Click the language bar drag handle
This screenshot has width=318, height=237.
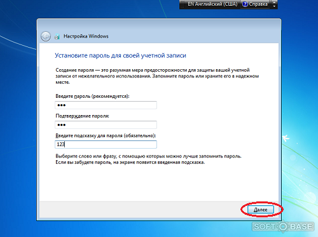pos(183,4)
